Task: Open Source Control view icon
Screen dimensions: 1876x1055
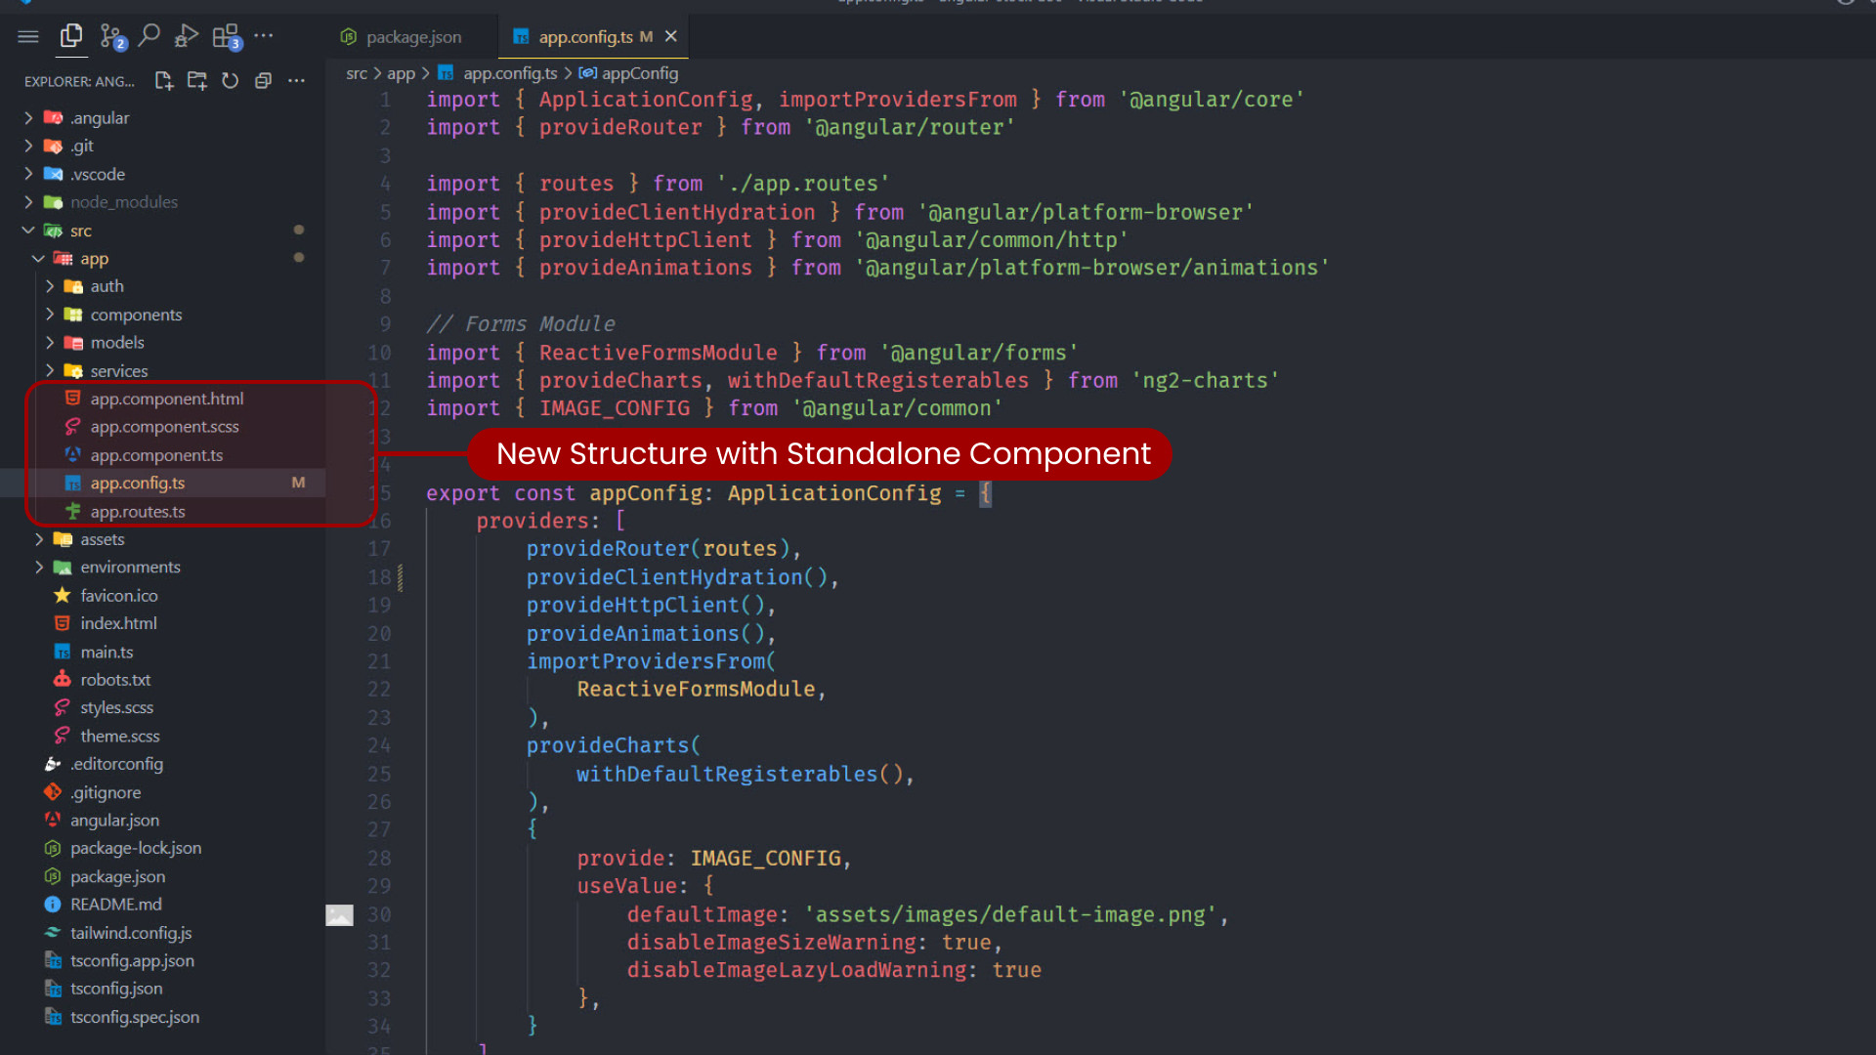Action: 111,37
